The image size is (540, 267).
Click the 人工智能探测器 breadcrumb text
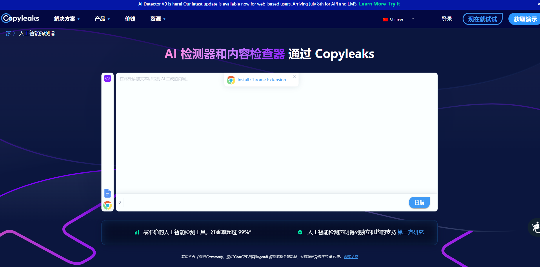[37, 33]
